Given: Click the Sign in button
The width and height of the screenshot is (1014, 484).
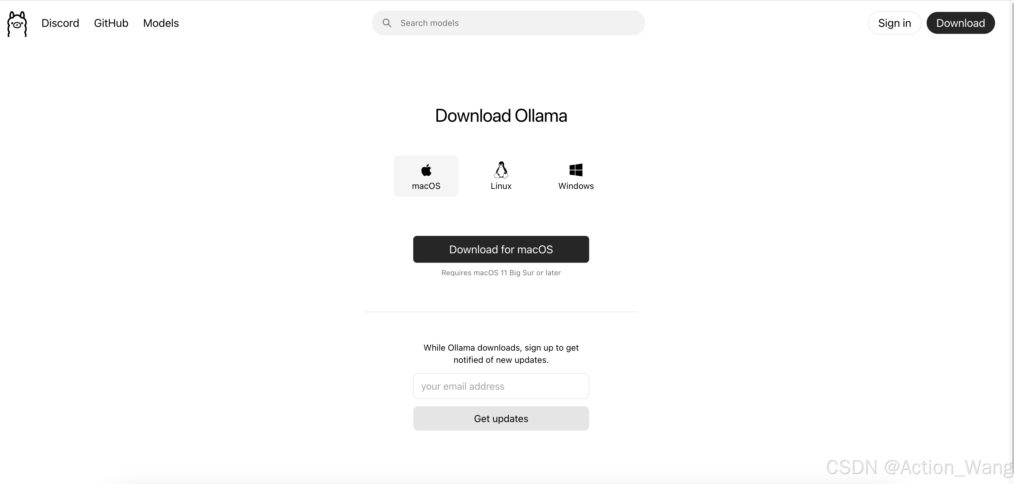Looking at the screenshot, I should tap(894, 23).
